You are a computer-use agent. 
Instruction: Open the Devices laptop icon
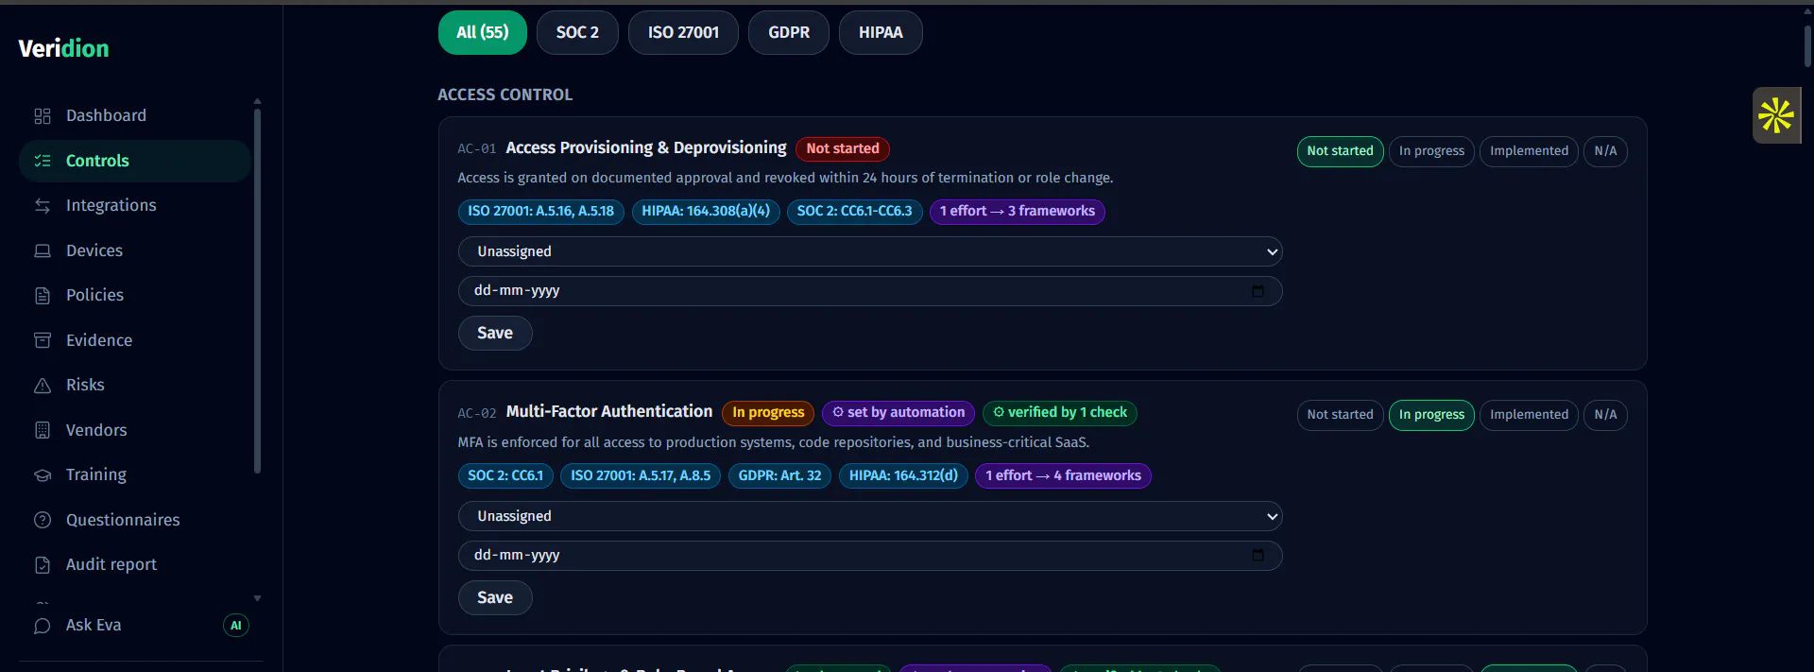tap(43, 251)
